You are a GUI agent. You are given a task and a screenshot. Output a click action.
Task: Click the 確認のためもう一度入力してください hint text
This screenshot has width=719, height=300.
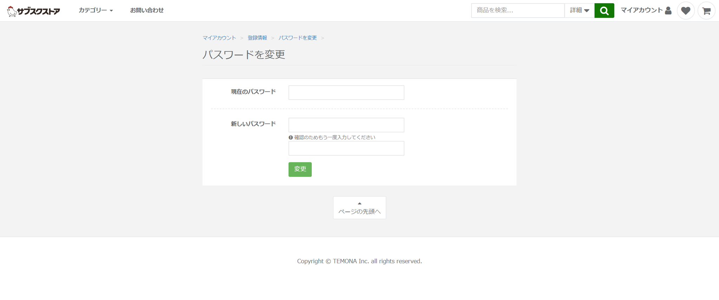(335, 137)
